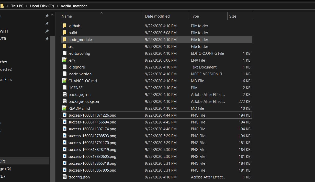Select the .github folder icon
Image resolution: width=315 pixels, height=182 pixels.
pos(64,26)
